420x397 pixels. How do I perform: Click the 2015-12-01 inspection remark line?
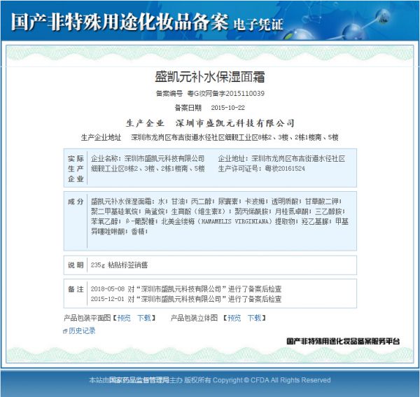(x=186, y=299)
